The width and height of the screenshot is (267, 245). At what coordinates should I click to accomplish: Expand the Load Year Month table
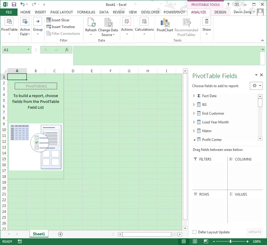(x=194, y=122)
